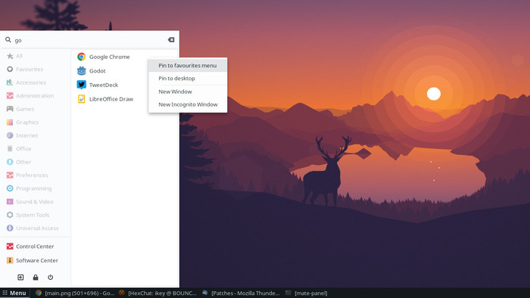This screenshot has height=298, width=530.
Task: Switch to Mozilla Thunderbird Patches window
Action: 241,293
